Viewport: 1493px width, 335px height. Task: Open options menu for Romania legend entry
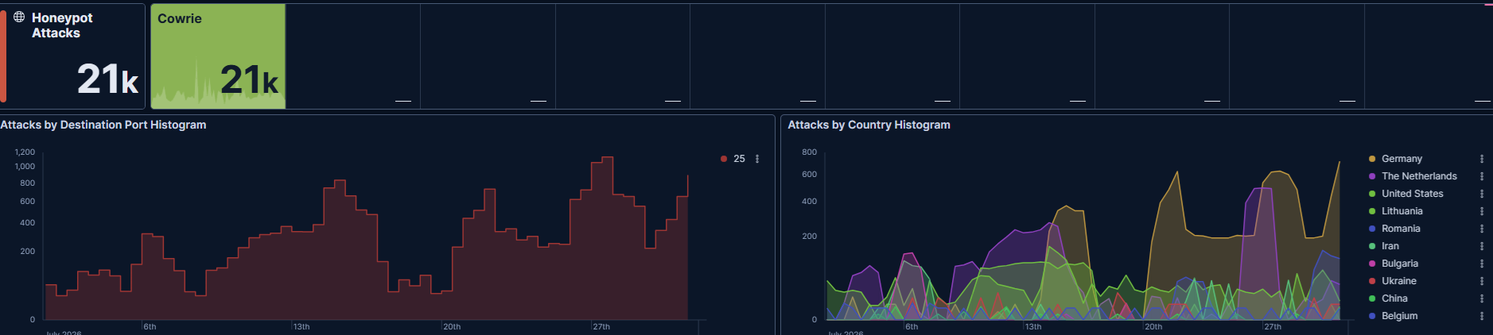pyautogui.click(x=1482, y=229)
